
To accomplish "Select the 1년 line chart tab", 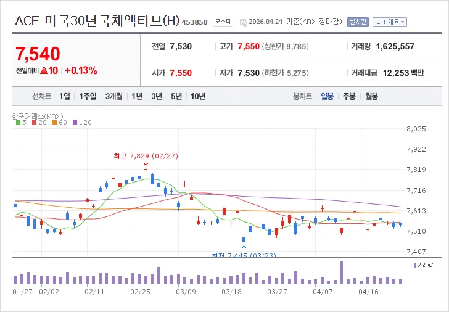I will [x=137, y=96].
